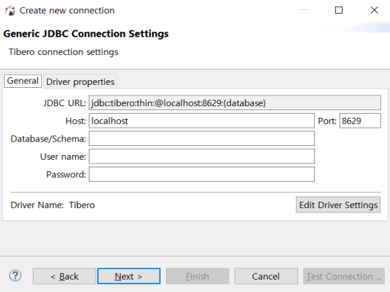Click the Finish button
This screenshot has width=390, height=292.
click(x=197, y=276)
